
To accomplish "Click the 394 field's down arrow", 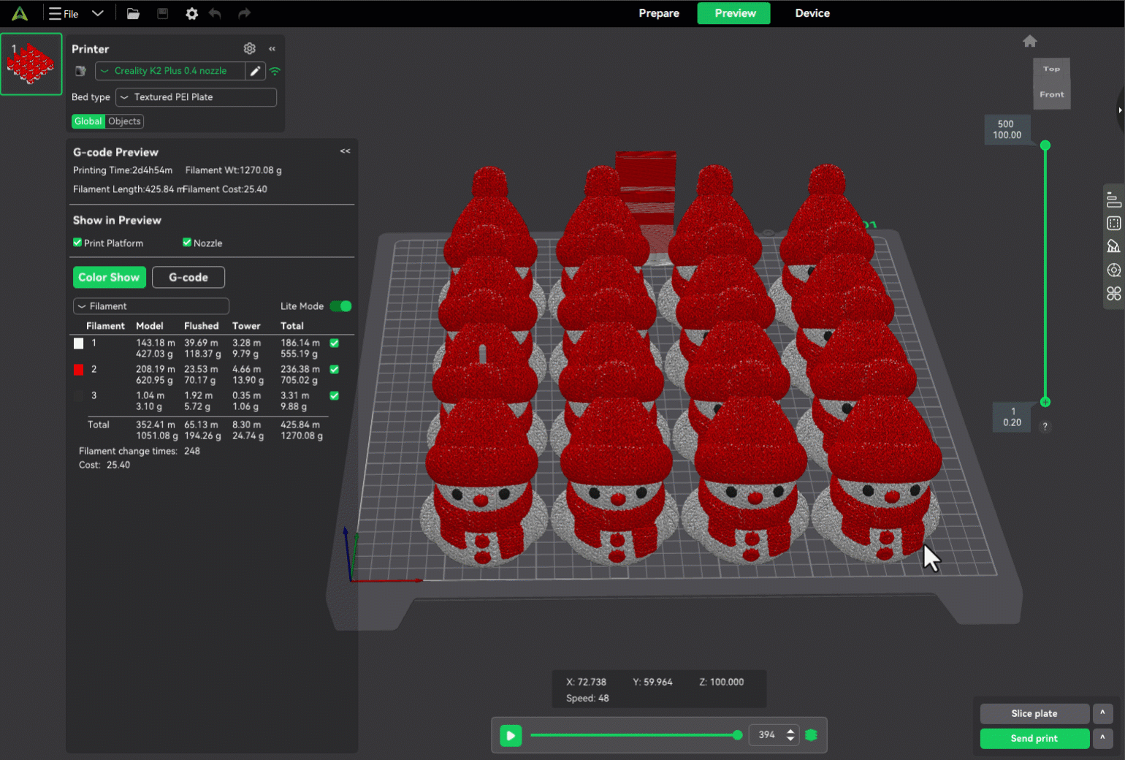I will [x=790, y=740].
